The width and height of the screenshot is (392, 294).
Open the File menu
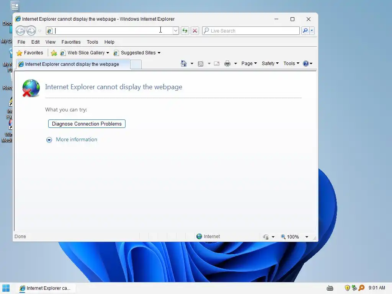point(21,42)
